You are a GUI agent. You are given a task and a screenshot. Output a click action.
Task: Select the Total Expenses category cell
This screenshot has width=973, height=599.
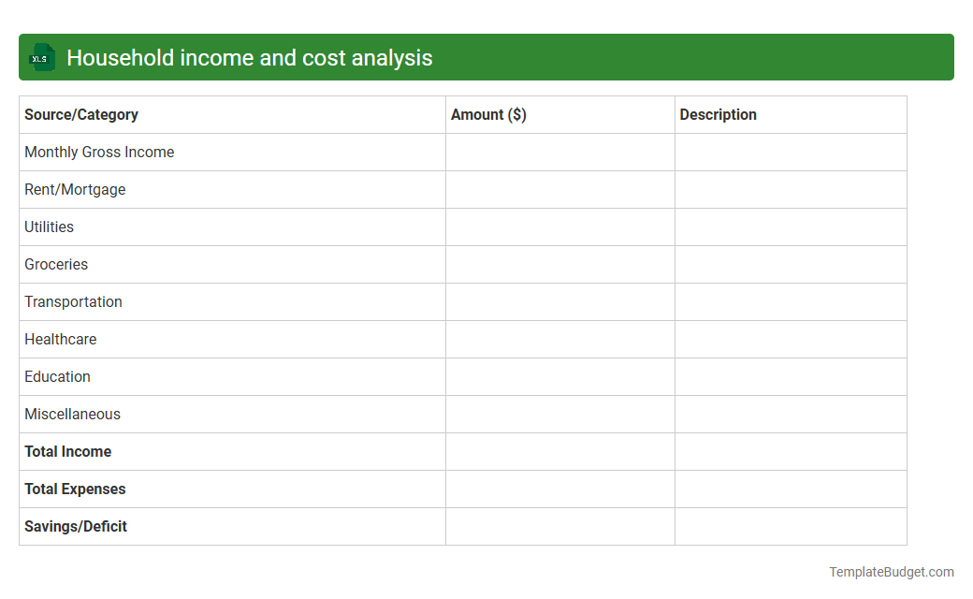[75, 489]
